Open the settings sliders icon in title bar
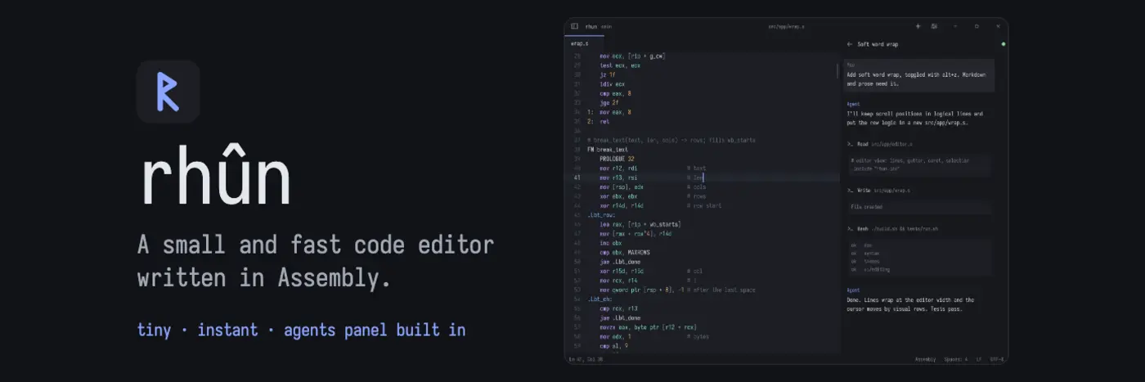 coord(934,26)
